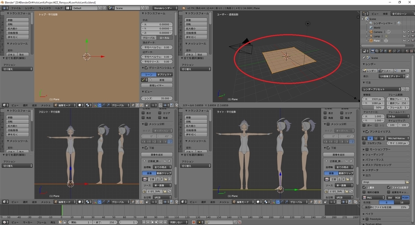The height and width of the screenshot is (225, 415).
Task: Open the Scene tab in the properties editor
Action: point(381,51)
